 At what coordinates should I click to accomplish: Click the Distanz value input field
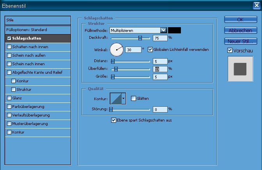click(160, 61)
